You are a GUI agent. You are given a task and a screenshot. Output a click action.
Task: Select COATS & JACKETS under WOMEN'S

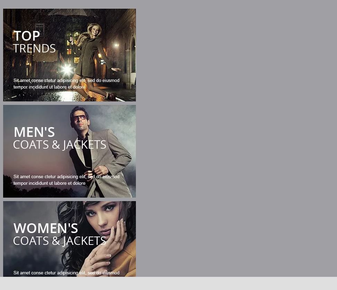coord(59,241)
